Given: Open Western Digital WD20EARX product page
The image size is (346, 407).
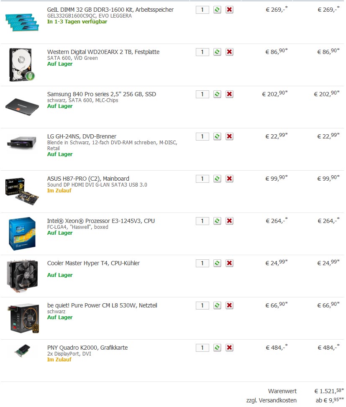Looking at the screenshot, I should click(103, 52).
